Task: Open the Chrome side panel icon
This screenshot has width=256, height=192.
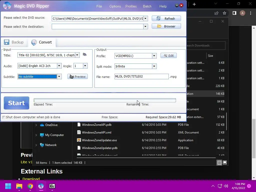Action: (x=234, y=13)
